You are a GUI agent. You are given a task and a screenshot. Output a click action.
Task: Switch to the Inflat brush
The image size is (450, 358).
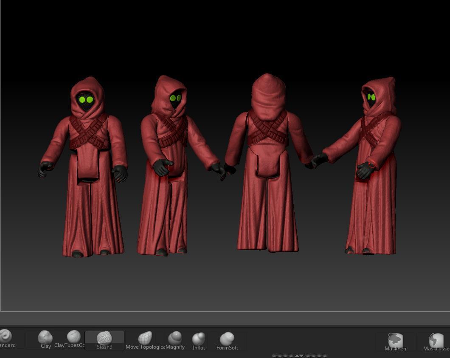tap(199, 341)
